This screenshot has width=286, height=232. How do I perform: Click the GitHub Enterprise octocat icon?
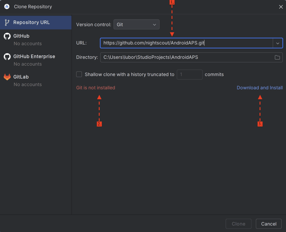[7, 57]
